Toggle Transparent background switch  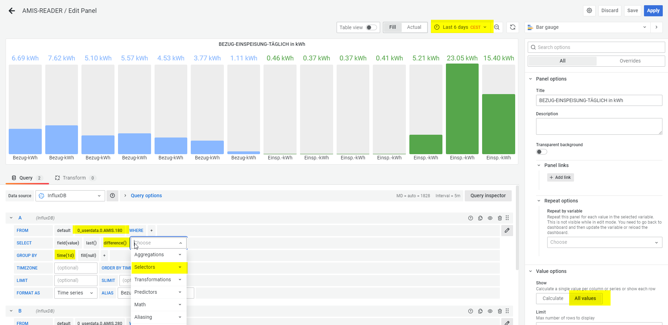(x=542, y=152)
